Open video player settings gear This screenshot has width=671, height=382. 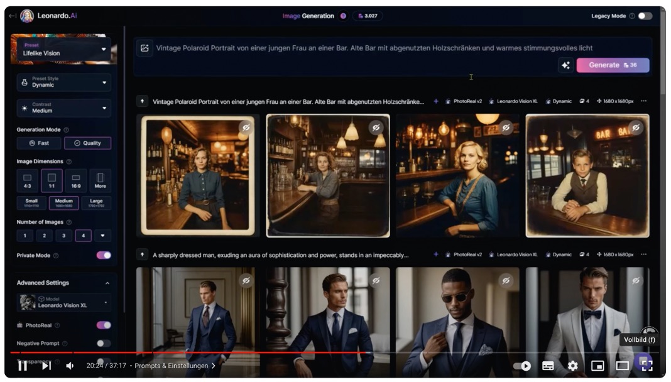572,366
